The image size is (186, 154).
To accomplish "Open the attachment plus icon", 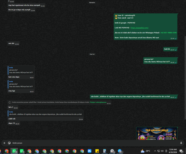I will (4, 143).
